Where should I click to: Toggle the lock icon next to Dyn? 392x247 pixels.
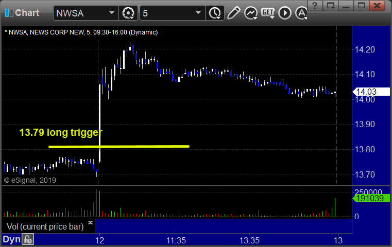28,239
